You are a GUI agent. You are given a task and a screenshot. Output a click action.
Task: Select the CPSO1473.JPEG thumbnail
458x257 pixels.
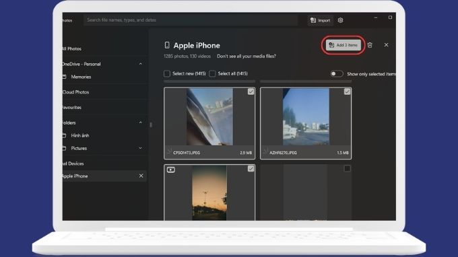coord(209,117)
